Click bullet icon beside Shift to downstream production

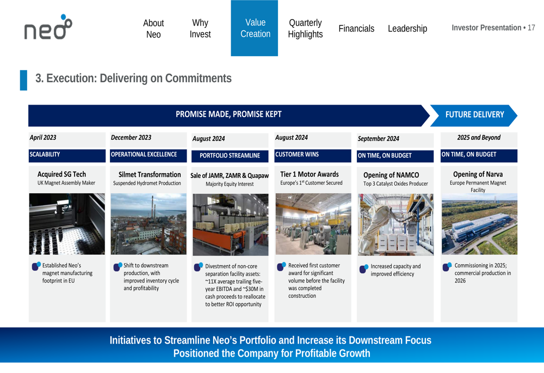coord(118,267)
